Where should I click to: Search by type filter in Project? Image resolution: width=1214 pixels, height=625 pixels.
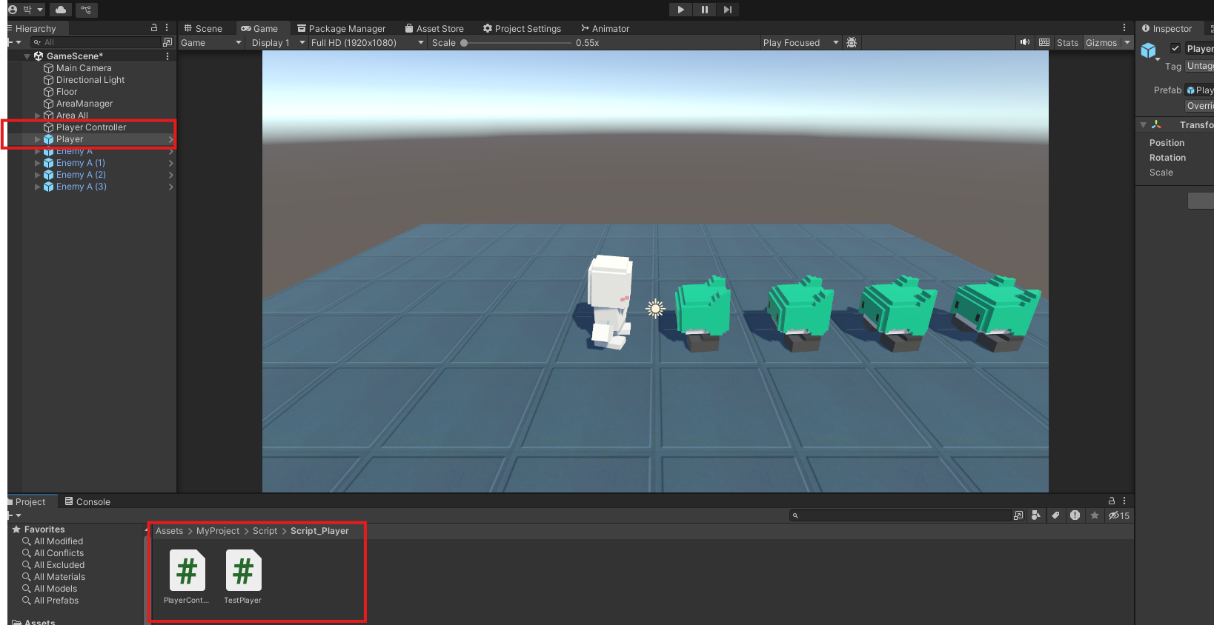pos(1035,515)
